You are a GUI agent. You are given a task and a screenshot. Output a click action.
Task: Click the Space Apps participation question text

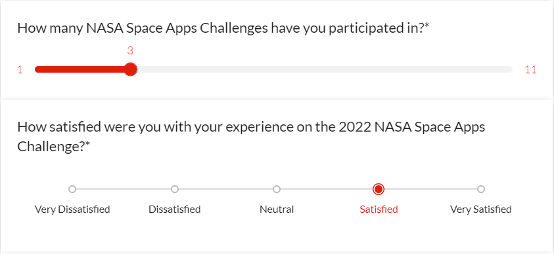(223, 29)
